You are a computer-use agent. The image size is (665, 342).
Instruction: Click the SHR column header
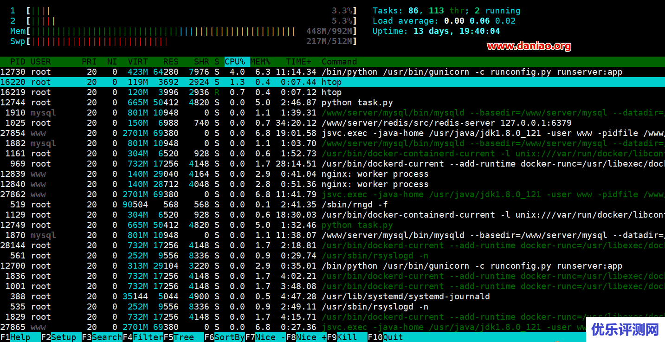click(x=201, y=62)
